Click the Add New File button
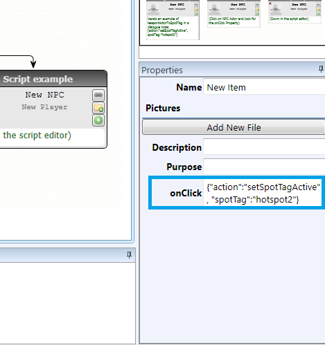The height and width of the screenshot is (345, 325). [234, 127]
